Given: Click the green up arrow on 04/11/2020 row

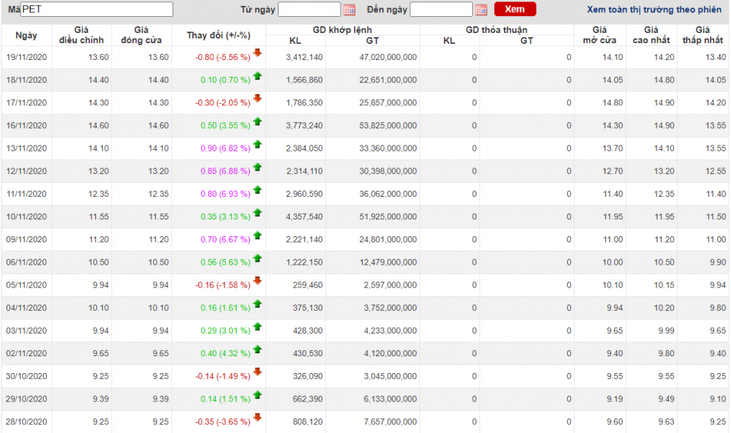Looking at the screenshot, I should pos(257,304).
